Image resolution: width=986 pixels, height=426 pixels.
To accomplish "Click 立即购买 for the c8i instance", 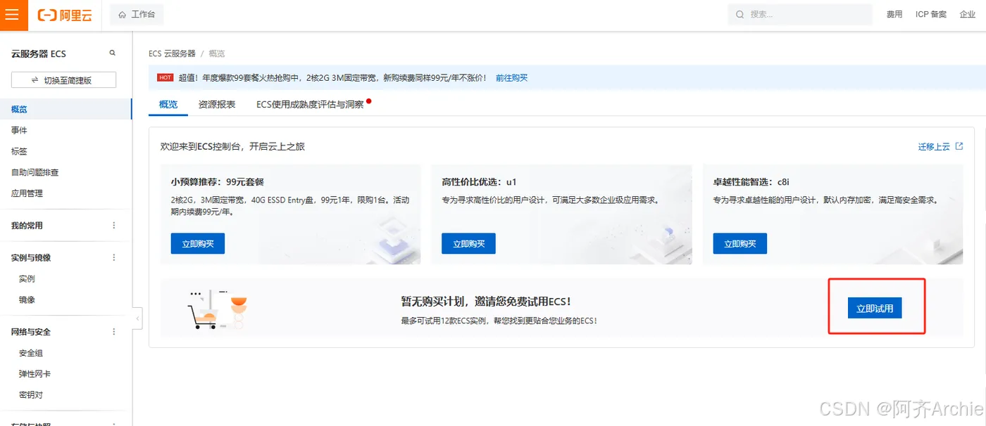I will point(739,243).
